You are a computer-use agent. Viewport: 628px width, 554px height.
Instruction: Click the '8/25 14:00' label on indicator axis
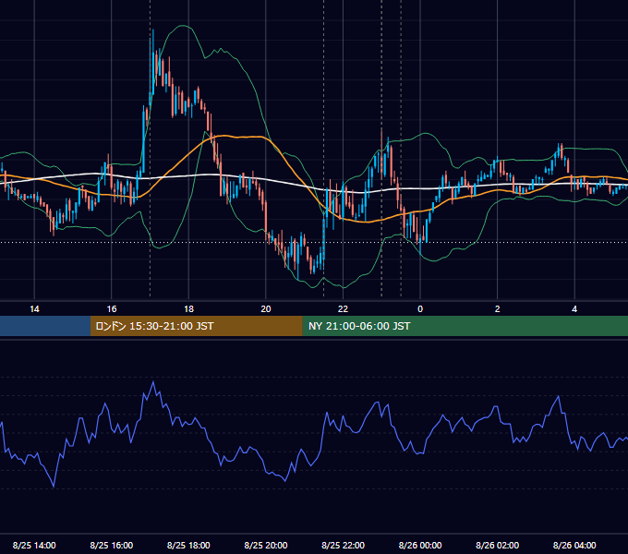[34, 545]
